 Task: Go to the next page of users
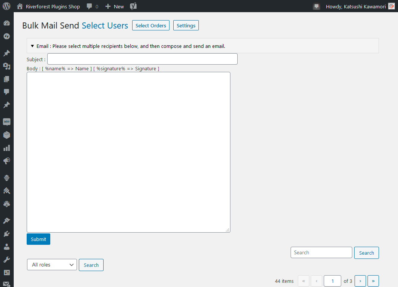(360, 281)
